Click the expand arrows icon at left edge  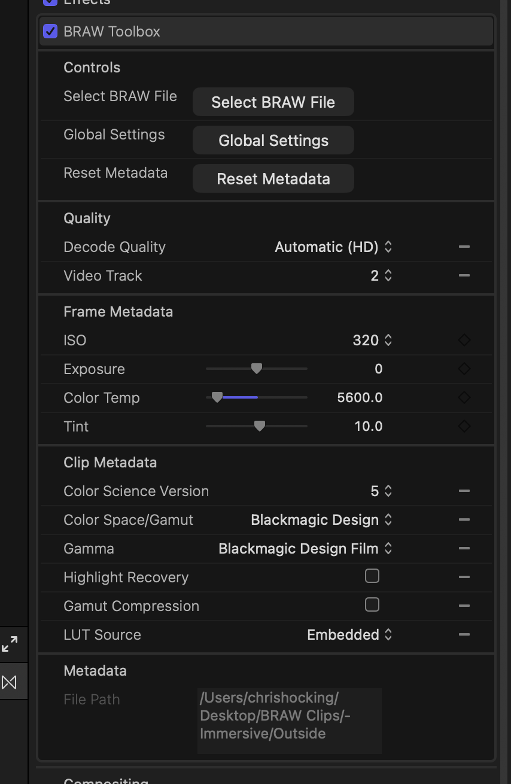pos(10,645)
